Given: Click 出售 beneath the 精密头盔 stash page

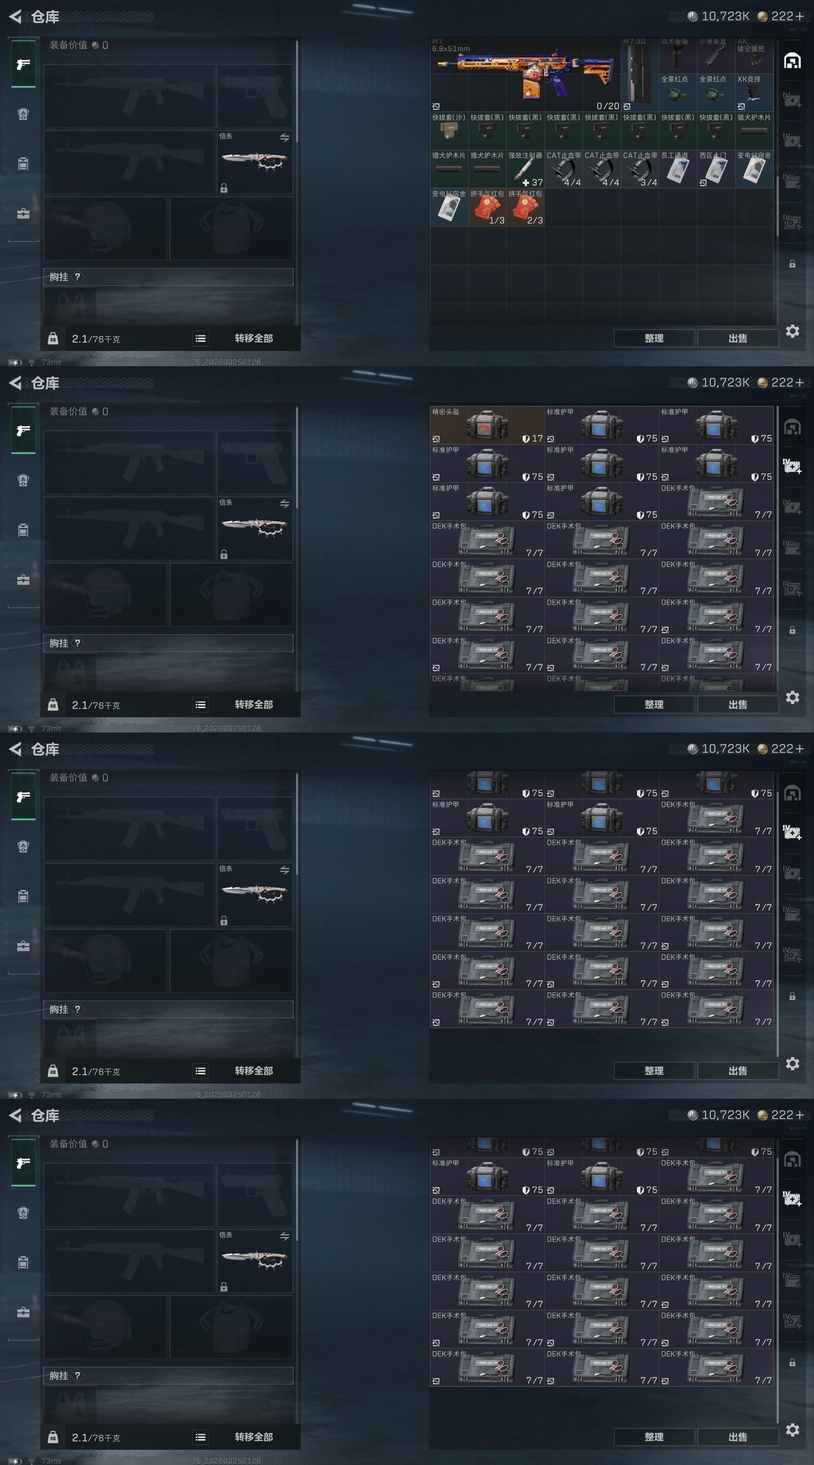Looking at the screenshot, I should coord(738,704).
